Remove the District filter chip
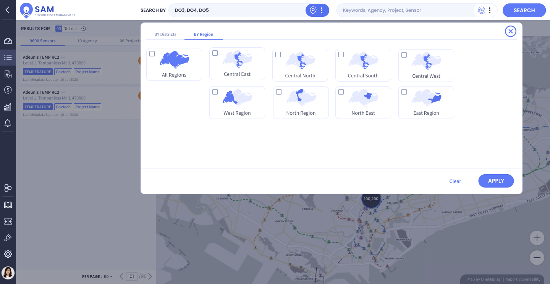The image size is (550, 284). 84,29
